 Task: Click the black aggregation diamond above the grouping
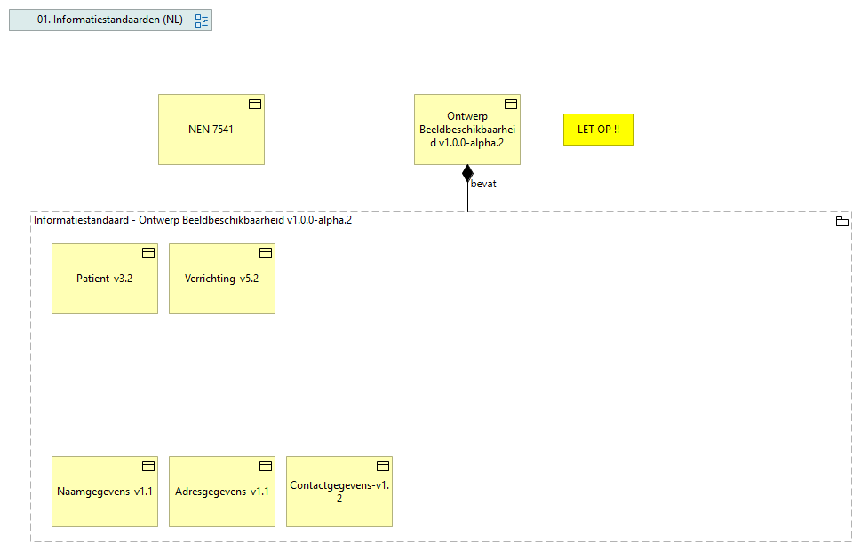click(x=467, y=172)
